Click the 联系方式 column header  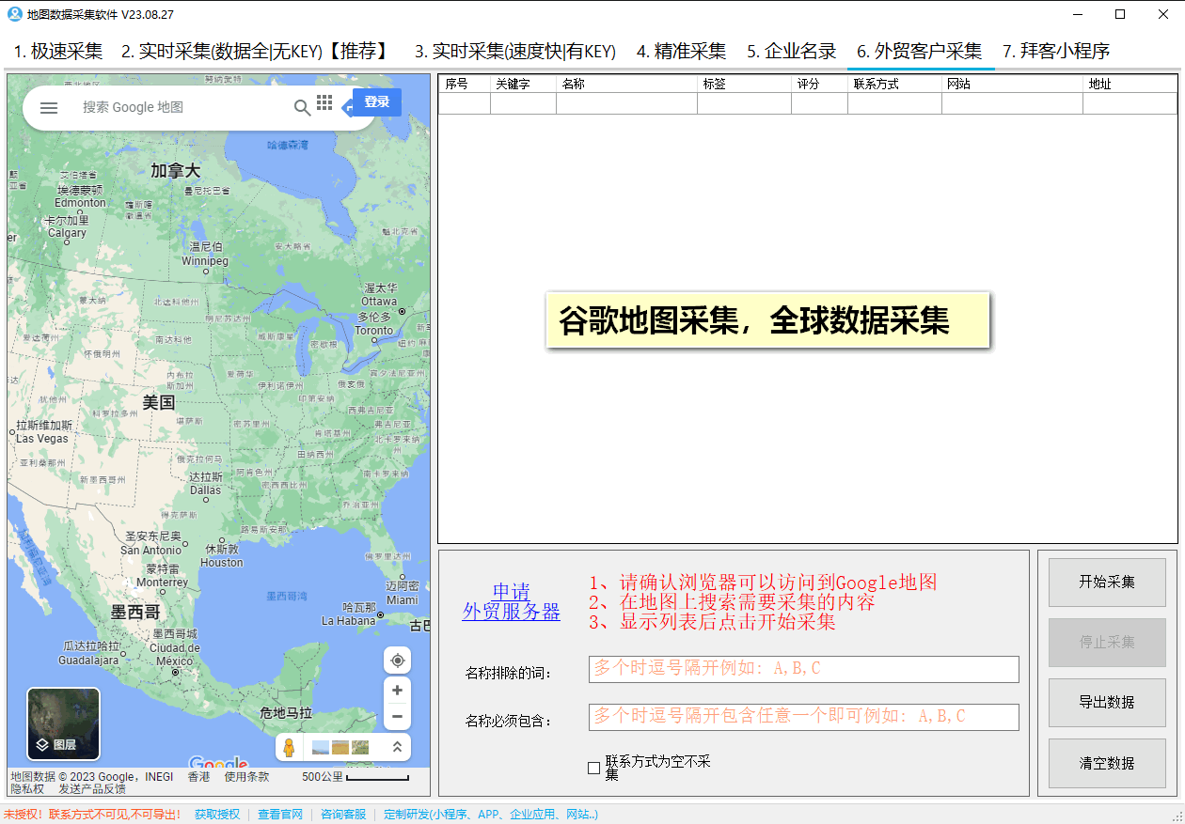click(x=895, y=84)
